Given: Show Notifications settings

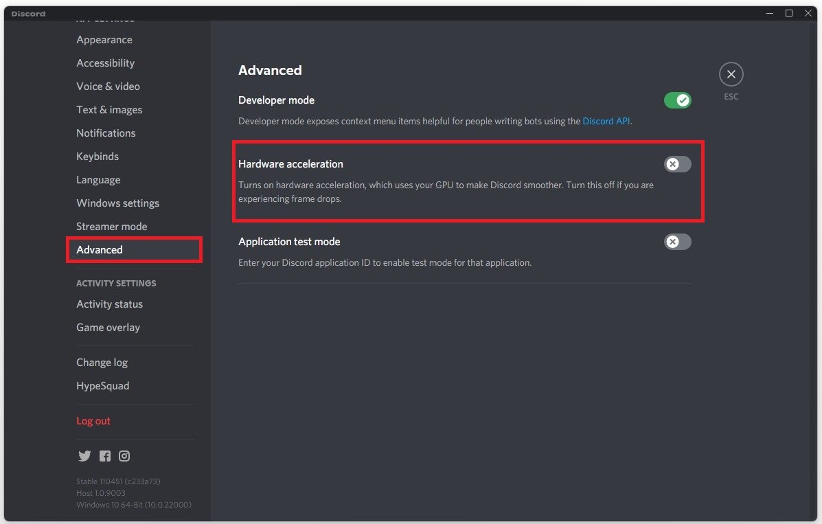Looking at the screenshot, I should (106, 133).
